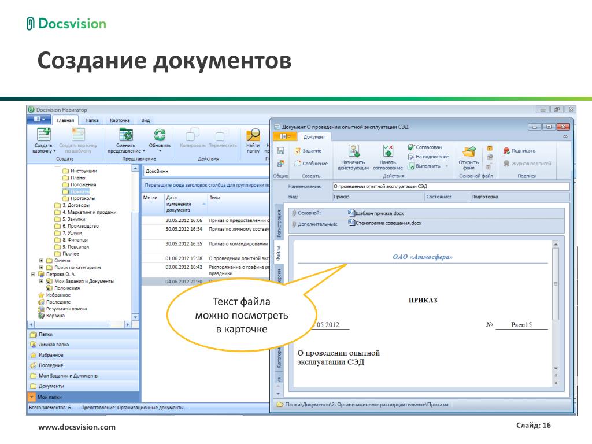The image size is (592, 444).
Task: Open the document window application menu button
Action: [x=285, y=136]
